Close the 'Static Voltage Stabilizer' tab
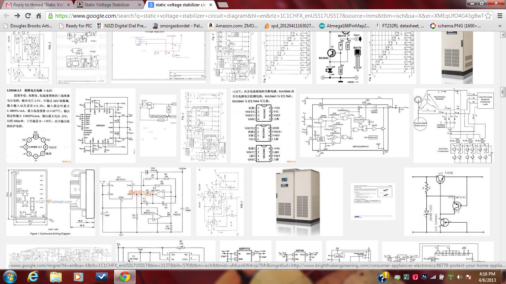506x284 pixels. tap(139, 5)
